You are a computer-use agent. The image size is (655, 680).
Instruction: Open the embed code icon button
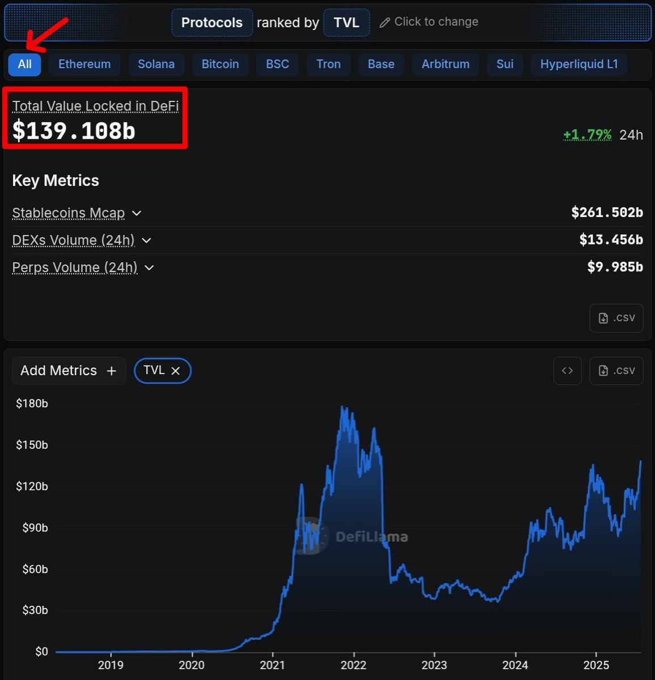point(567,371)
